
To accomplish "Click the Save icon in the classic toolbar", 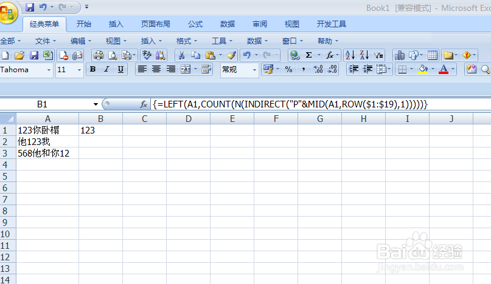I will click(x=34, y=56).
